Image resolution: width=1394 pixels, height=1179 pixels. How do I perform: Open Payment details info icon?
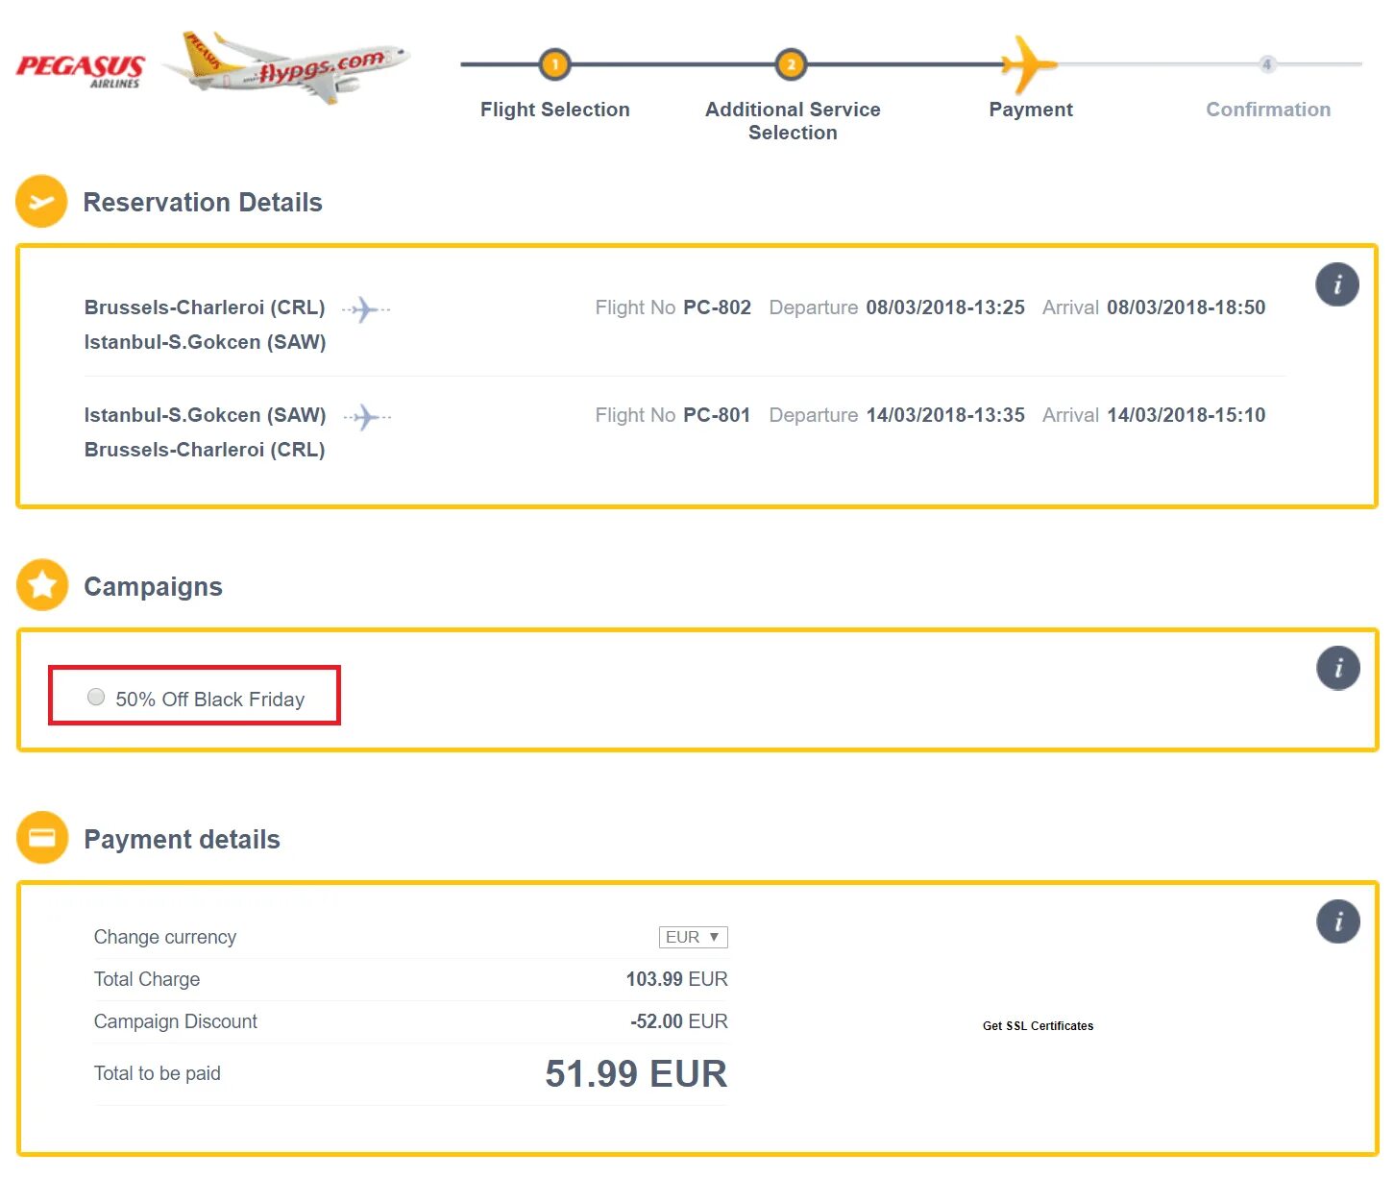click(1337, 921)
